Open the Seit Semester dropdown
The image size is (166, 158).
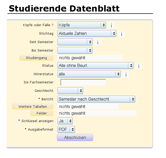point(75,42)
